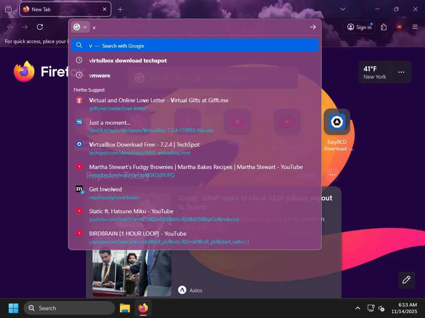Image resolution: width=425 pixels, height=318 pixels.
Task: Open the Extensions puzzle icon
Action: point(383,27)
